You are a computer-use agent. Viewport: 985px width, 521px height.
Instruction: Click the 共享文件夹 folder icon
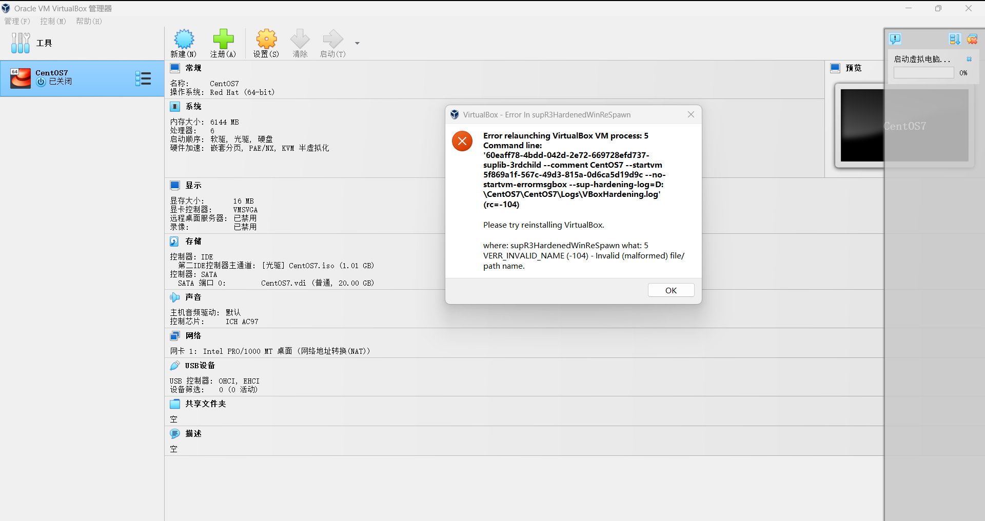tap(175, 404)
